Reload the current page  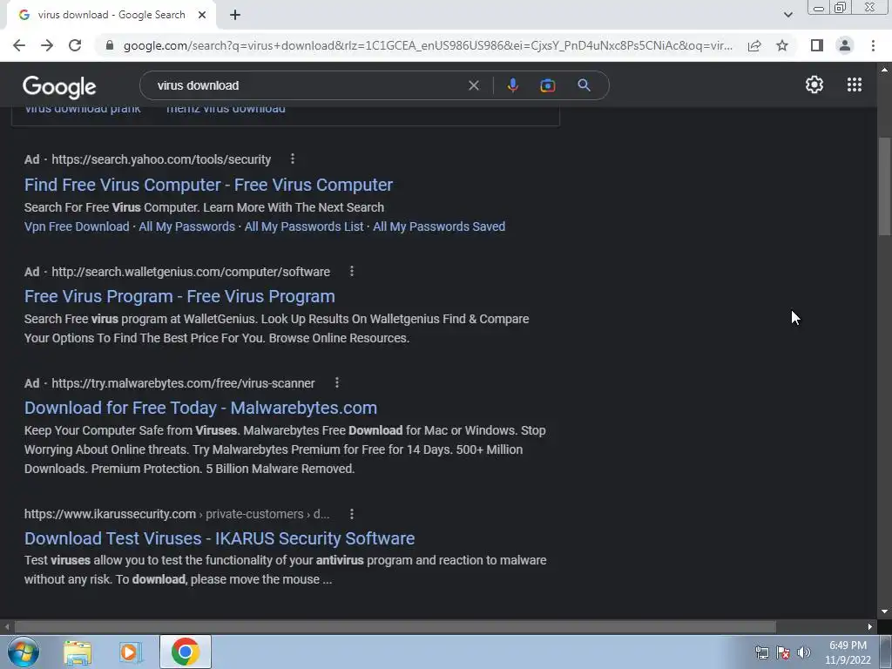coord(75,45)
